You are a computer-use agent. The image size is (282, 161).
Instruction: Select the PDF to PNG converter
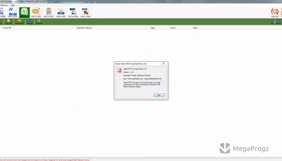[85, 13]
